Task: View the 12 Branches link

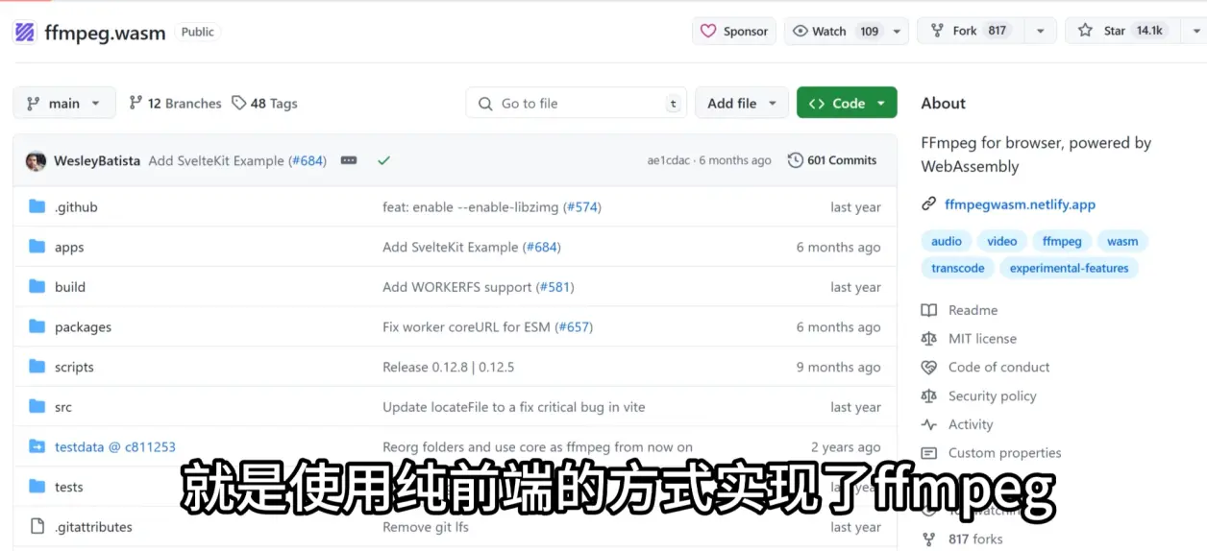Action: point(175,103)
